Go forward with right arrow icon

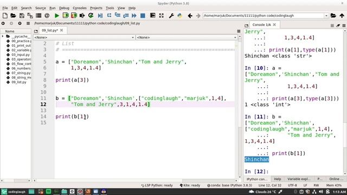pyautogui.click(x=198, y=16)
